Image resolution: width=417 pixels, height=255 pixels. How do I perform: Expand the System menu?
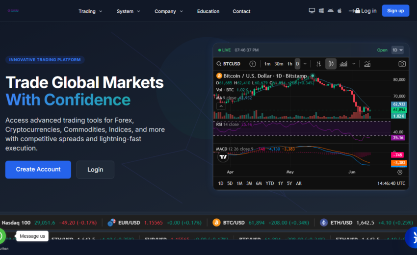pyautogui.click(x=129, y=11)
